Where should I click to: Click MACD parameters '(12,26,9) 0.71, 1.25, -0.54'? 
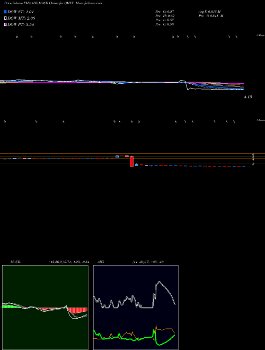coord(69,262)
